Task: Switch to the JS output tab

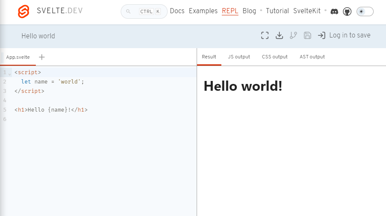Action: (x=239, y=57)
